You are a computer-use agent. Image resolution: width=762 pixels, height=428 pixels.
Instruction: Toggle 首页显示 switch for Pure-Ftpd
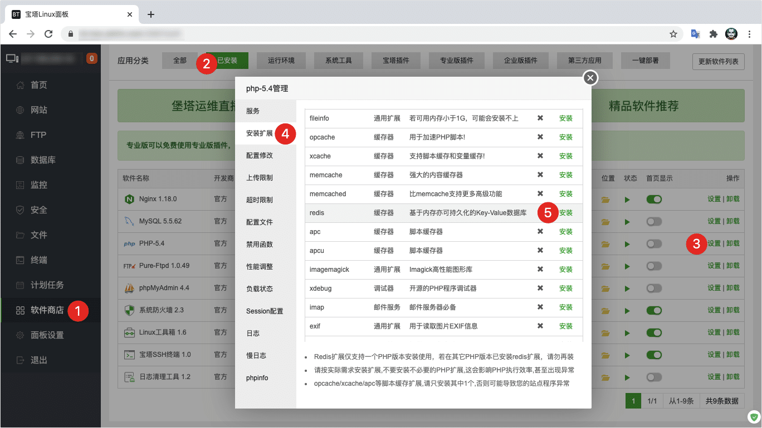(x=654, y=266)
